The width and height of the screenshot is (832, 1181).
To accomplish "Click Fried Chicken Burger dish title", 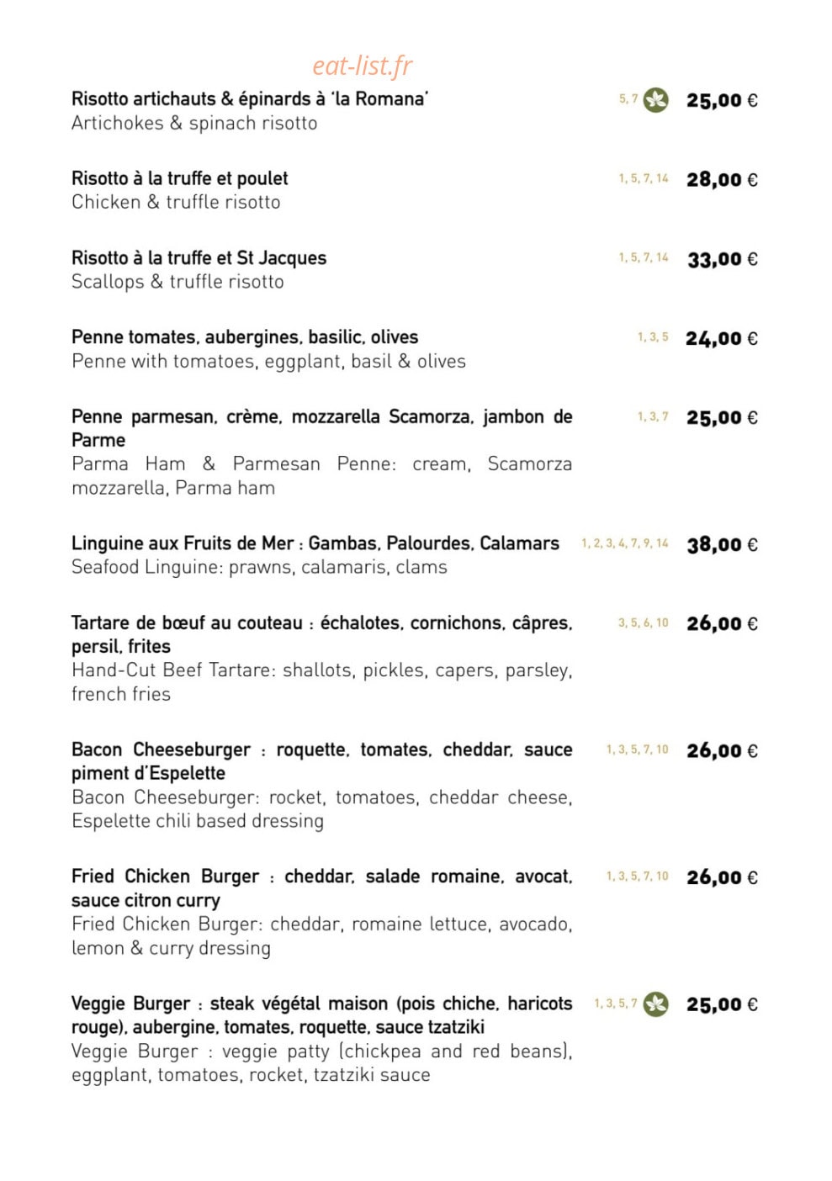I will pyautogui.click(x=321, y=888).
